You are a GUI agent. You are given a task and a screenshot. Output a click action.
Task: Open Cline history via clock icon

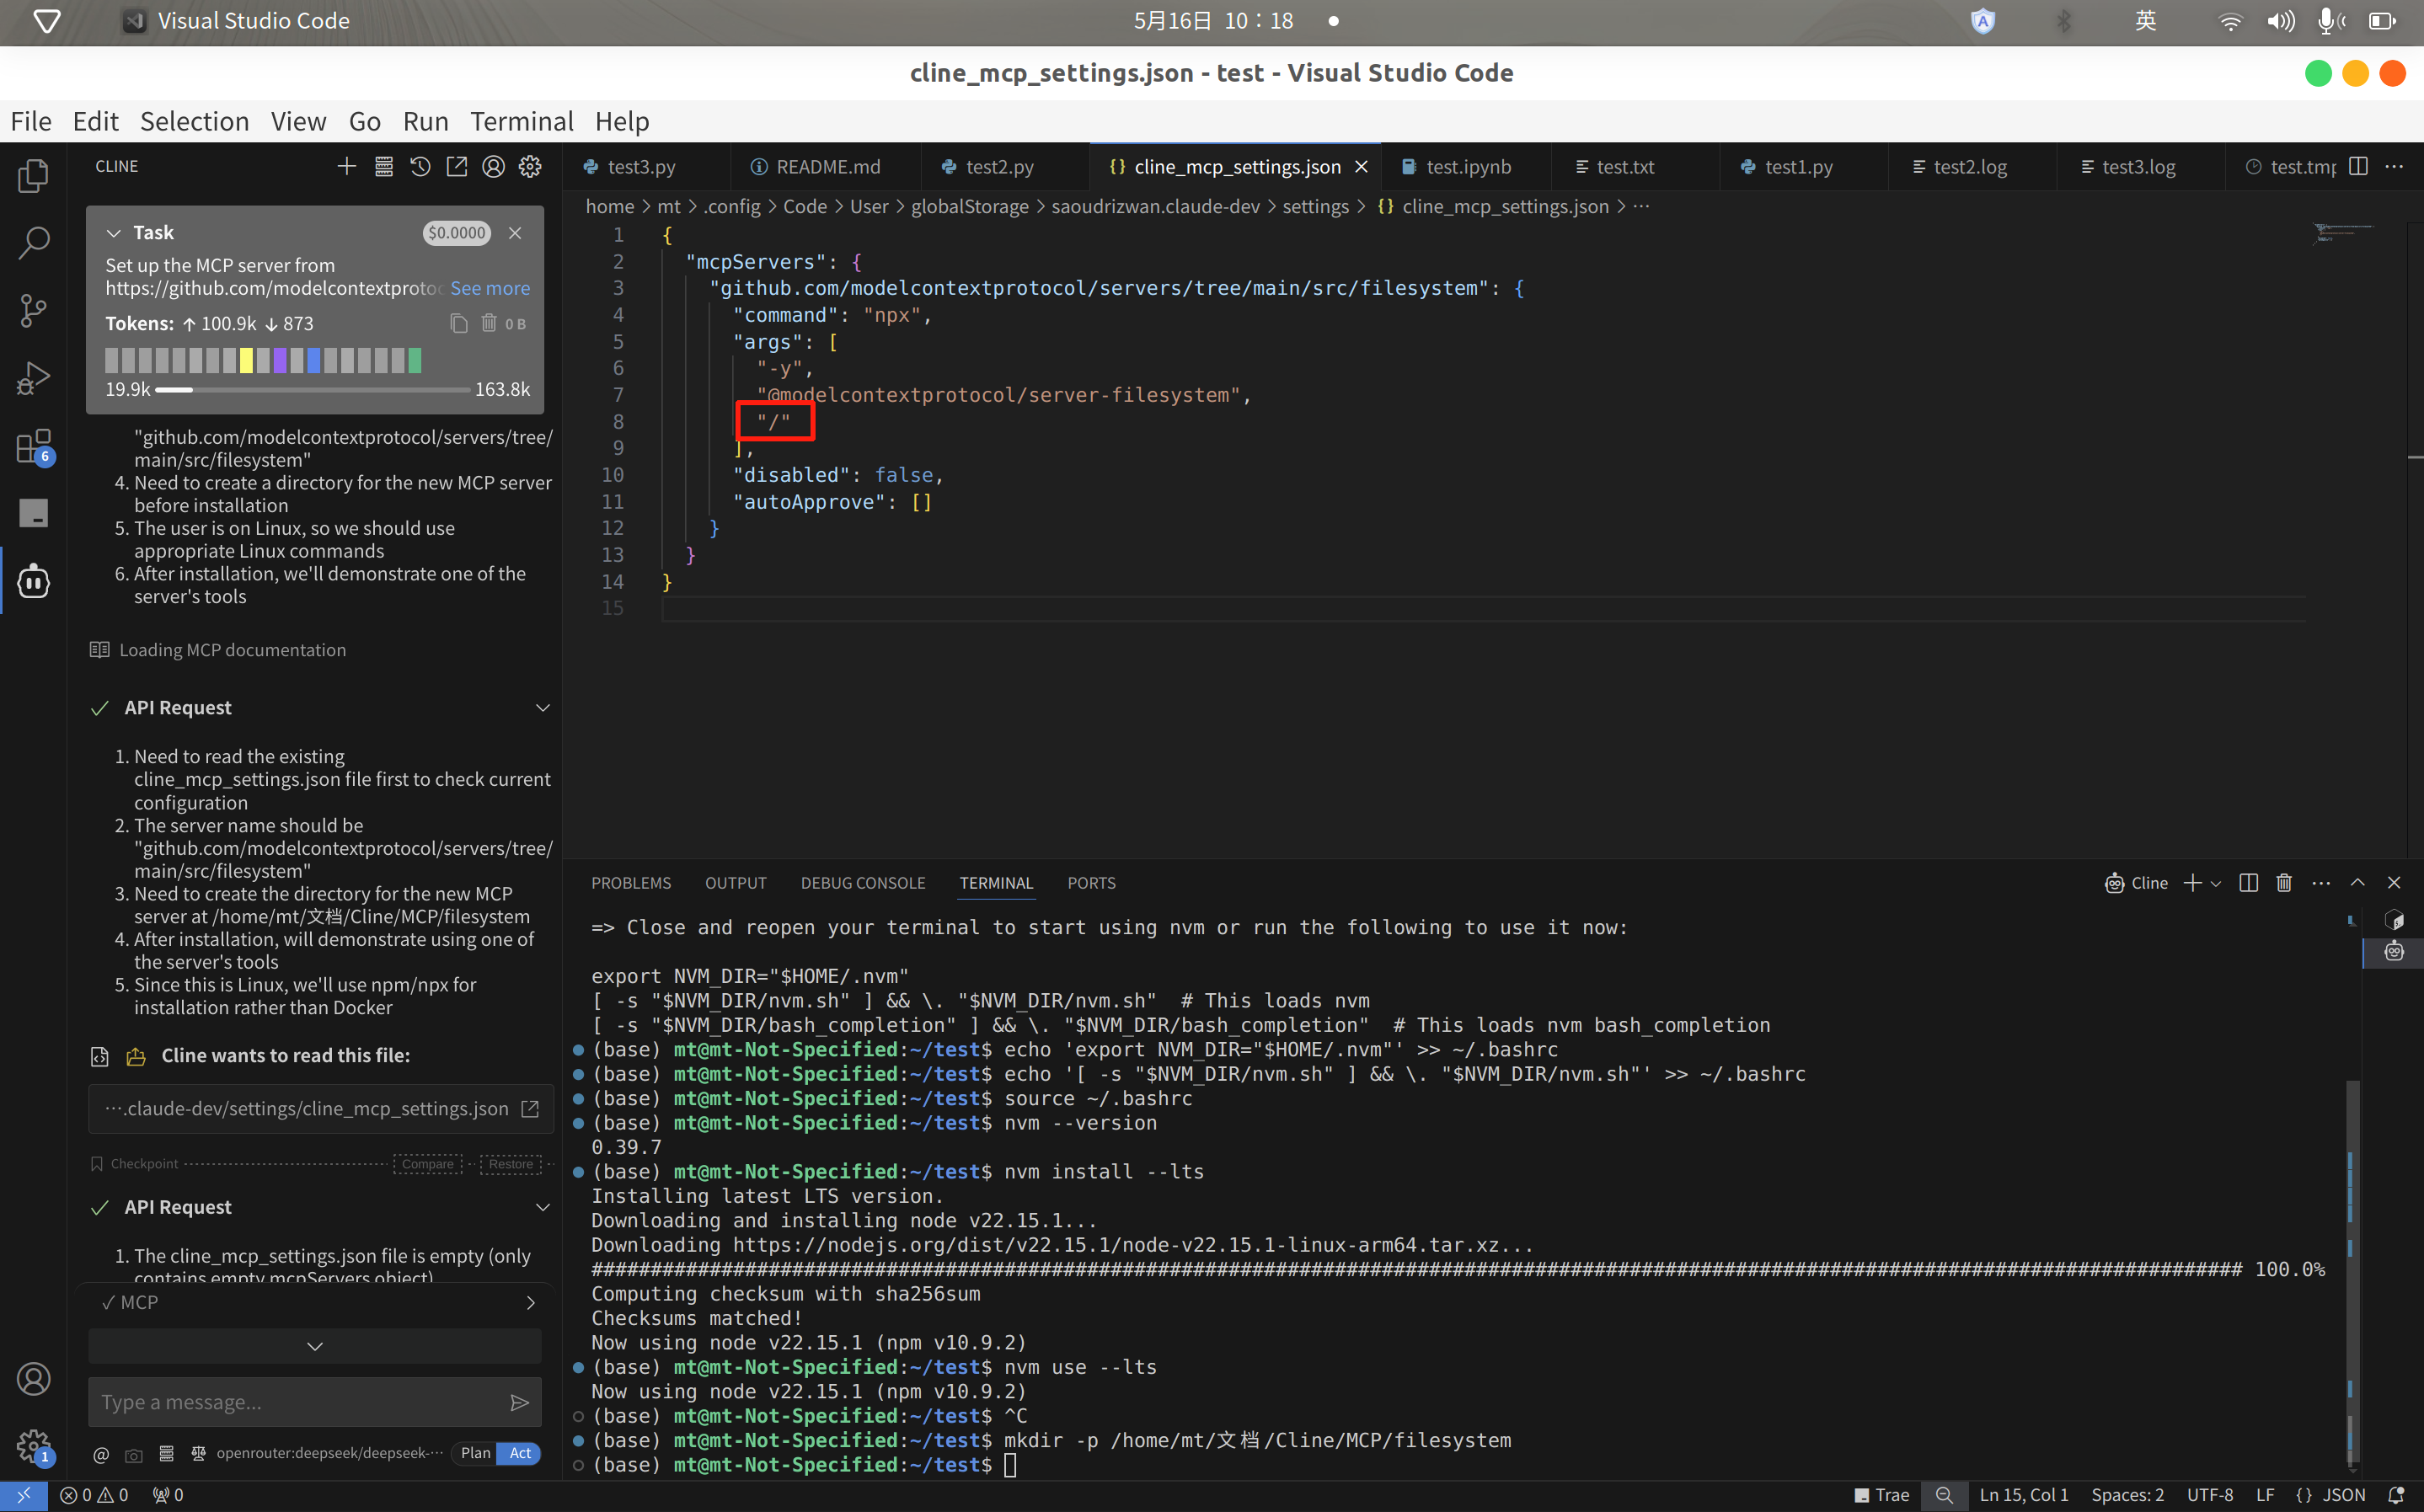pos(420,167)
